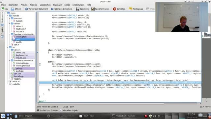Open gdt.h file
The height and width of the screenshot is (119, 211).
[x=16, y=45]
